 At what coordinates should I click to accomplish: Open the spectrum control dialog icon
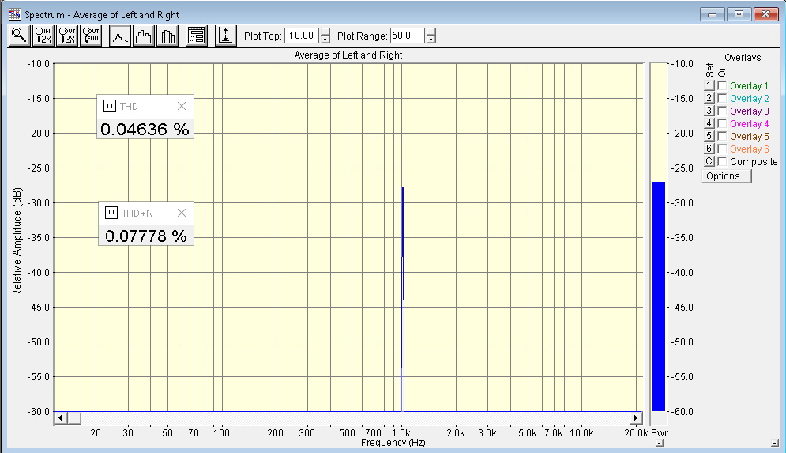pyautogui.click(x=196, y=36)
